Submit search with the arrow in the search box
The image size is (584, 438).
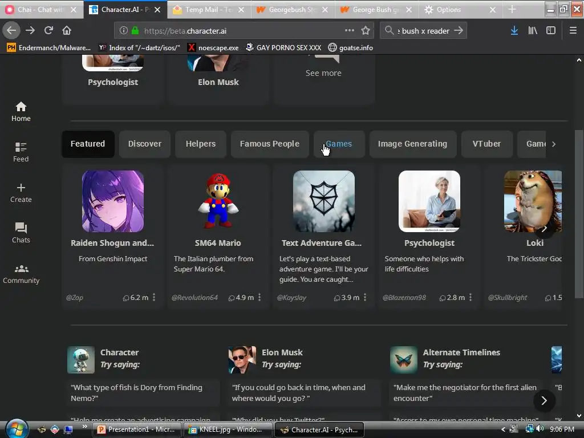(x=459, y=31)
